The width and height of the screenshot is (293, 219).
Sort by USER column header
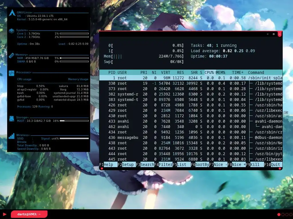coord(122,72)
